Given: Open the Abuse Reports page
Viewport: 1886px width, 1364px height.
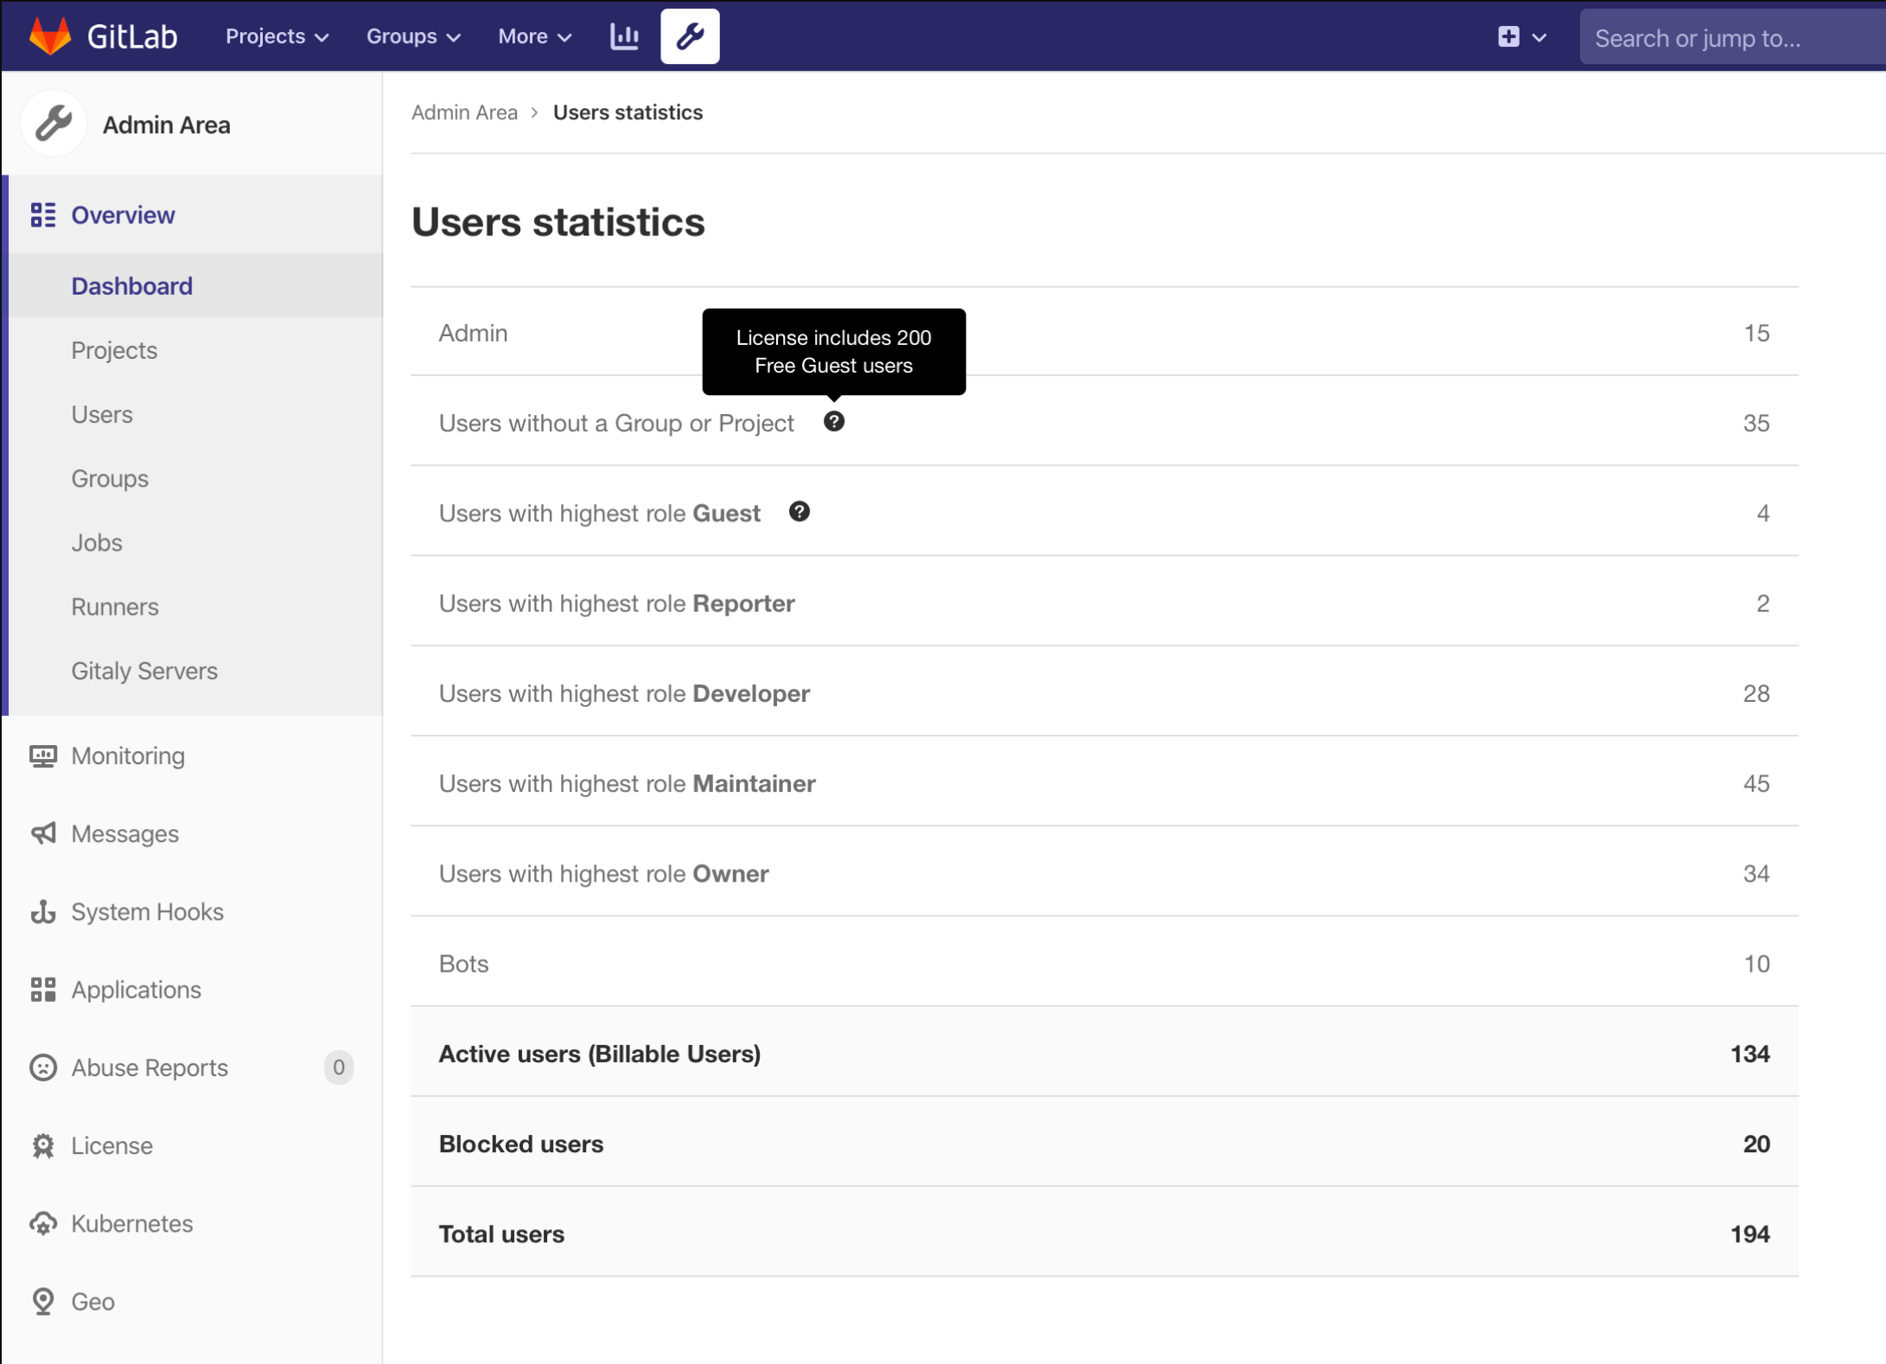Looking at the screenshot, I should tap(149, 1067).
